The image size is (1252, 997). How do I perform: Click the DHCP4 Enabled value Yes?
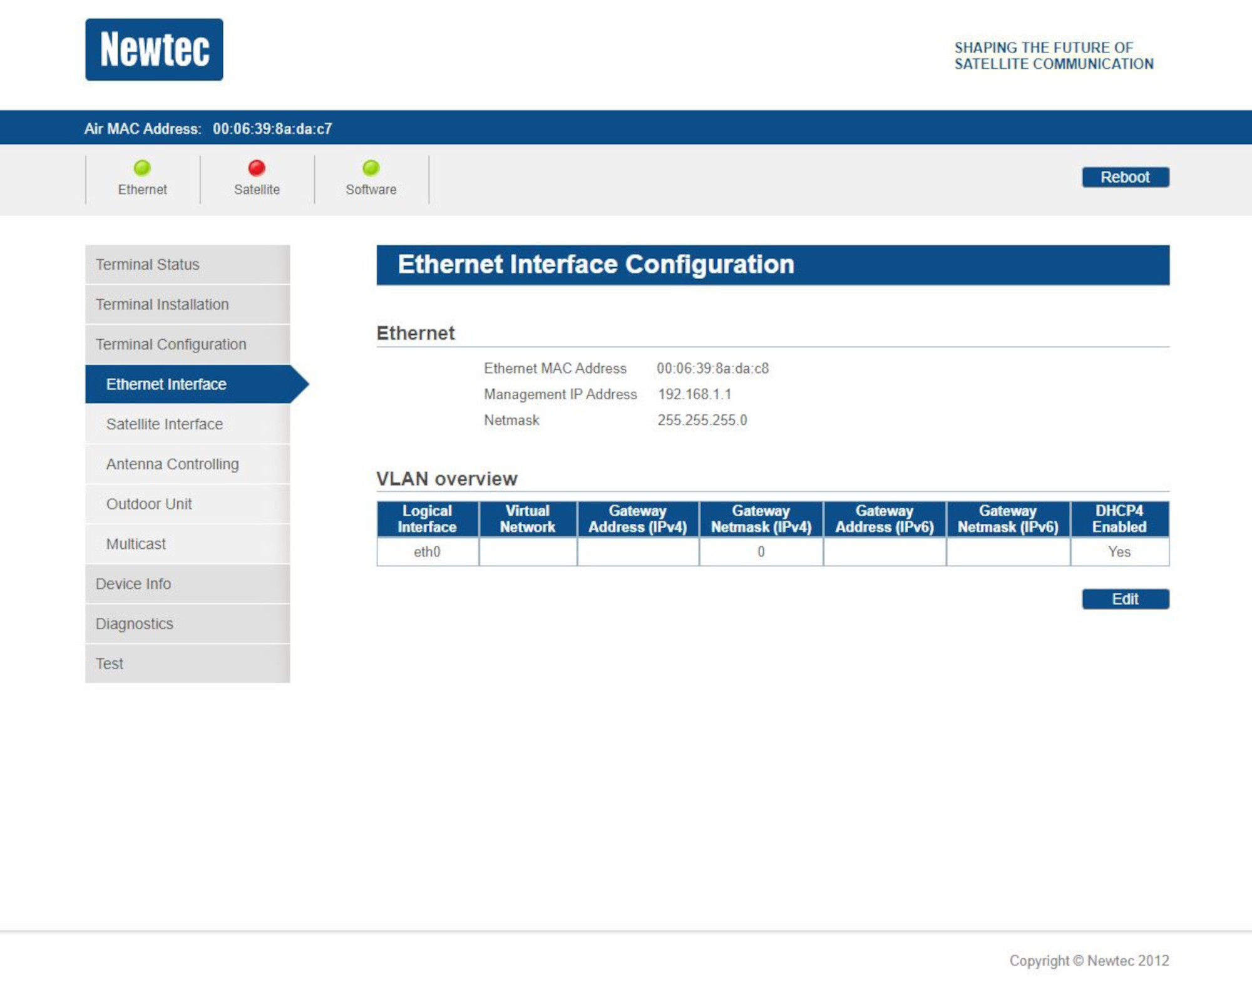click(1119, 552)
